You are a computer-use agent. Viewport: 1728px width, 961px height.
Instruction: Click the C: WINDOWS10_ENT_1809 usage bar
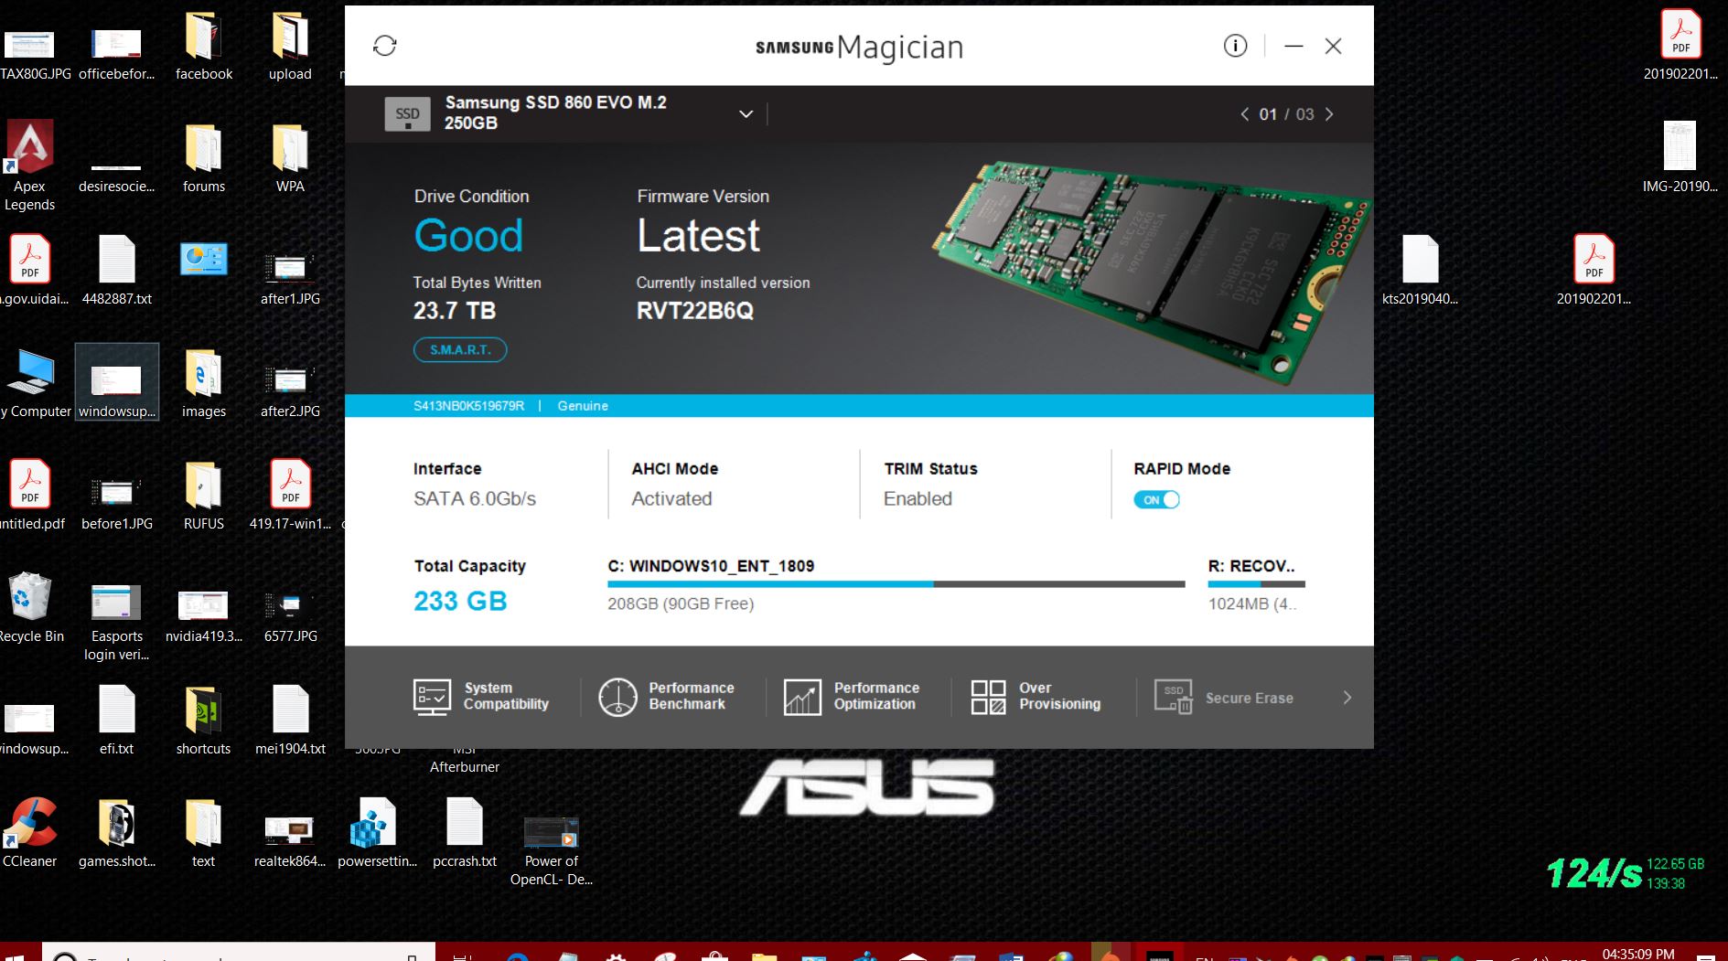point(896,583)
